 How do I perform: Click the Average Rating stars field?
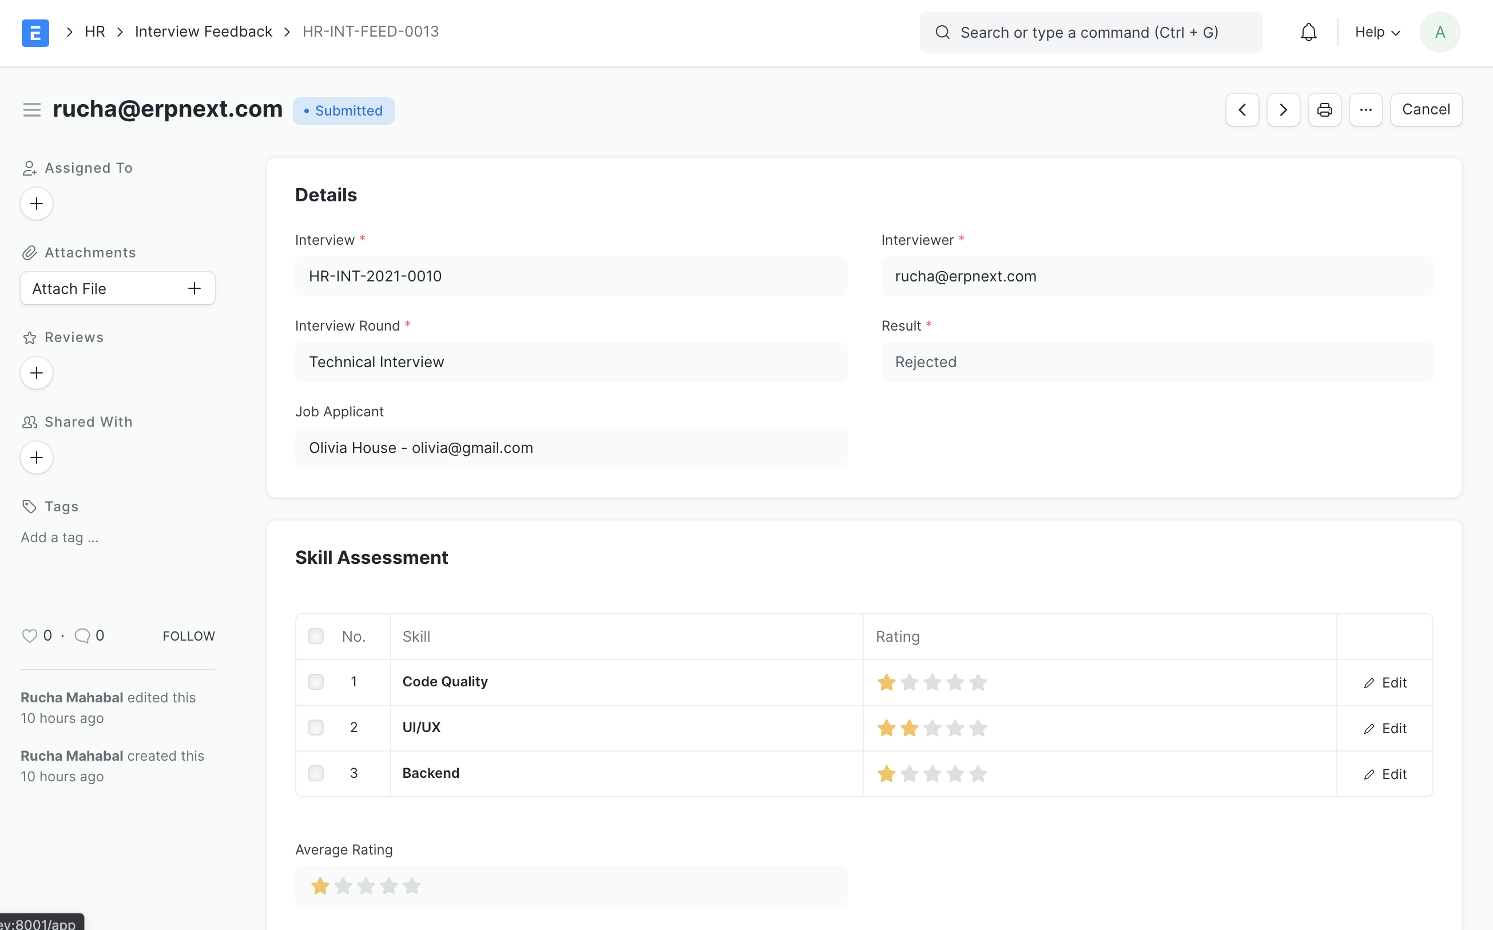(x=571, y=887)
